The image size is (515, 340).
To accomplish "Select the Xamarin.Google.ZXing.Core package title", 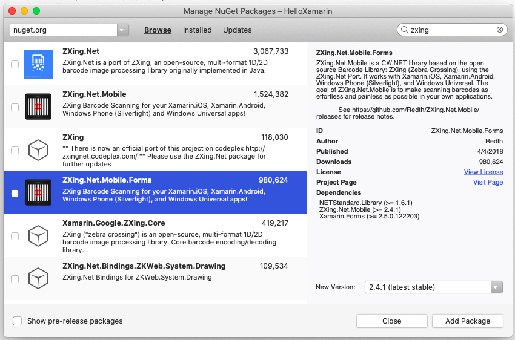I will tap(114, 223).
